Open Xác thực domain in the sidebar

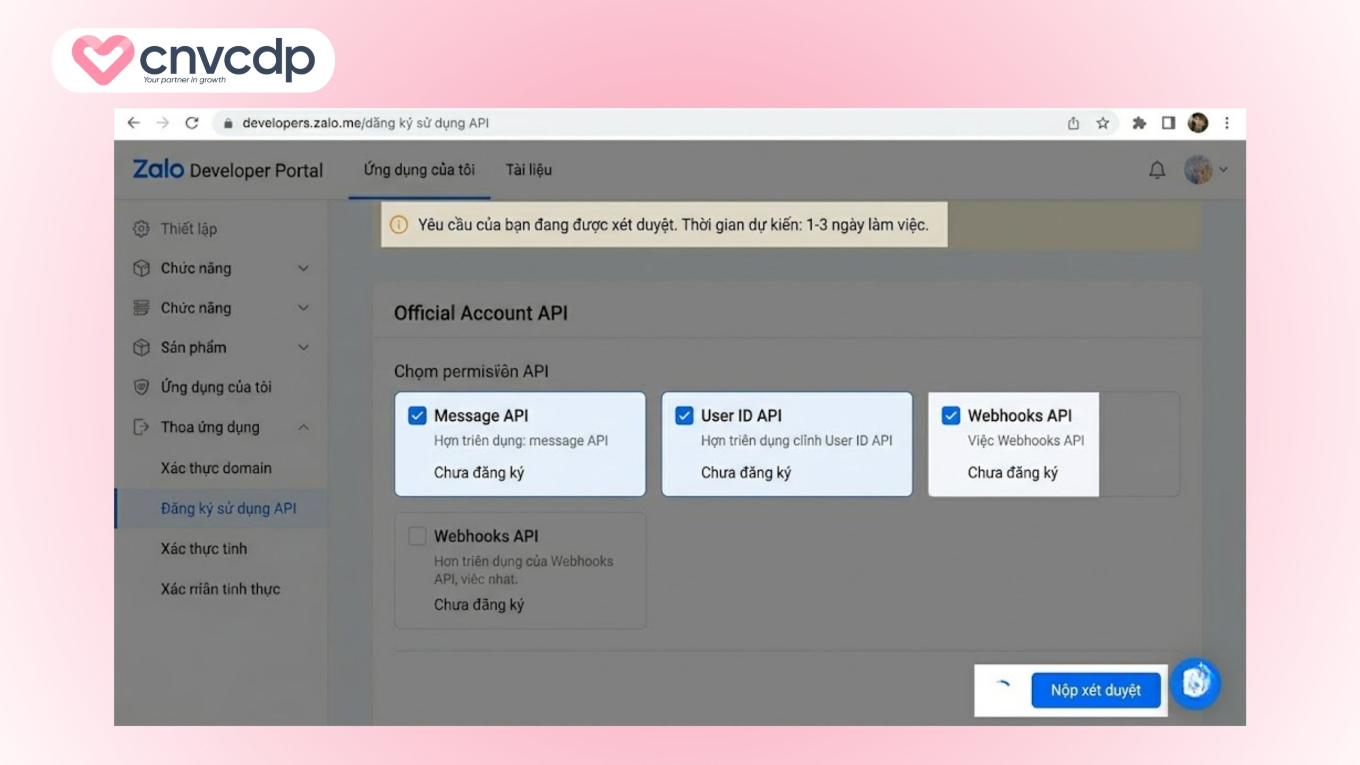tap(216, 468)
